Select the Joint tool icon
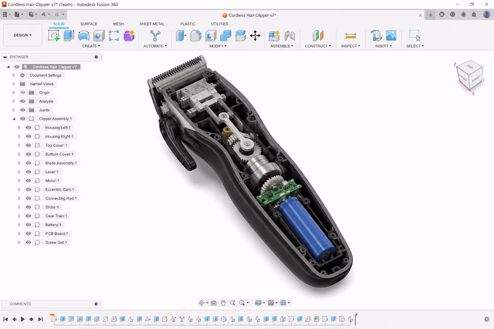The height and width of the screenshot is (329, 494). click(290, 35)
